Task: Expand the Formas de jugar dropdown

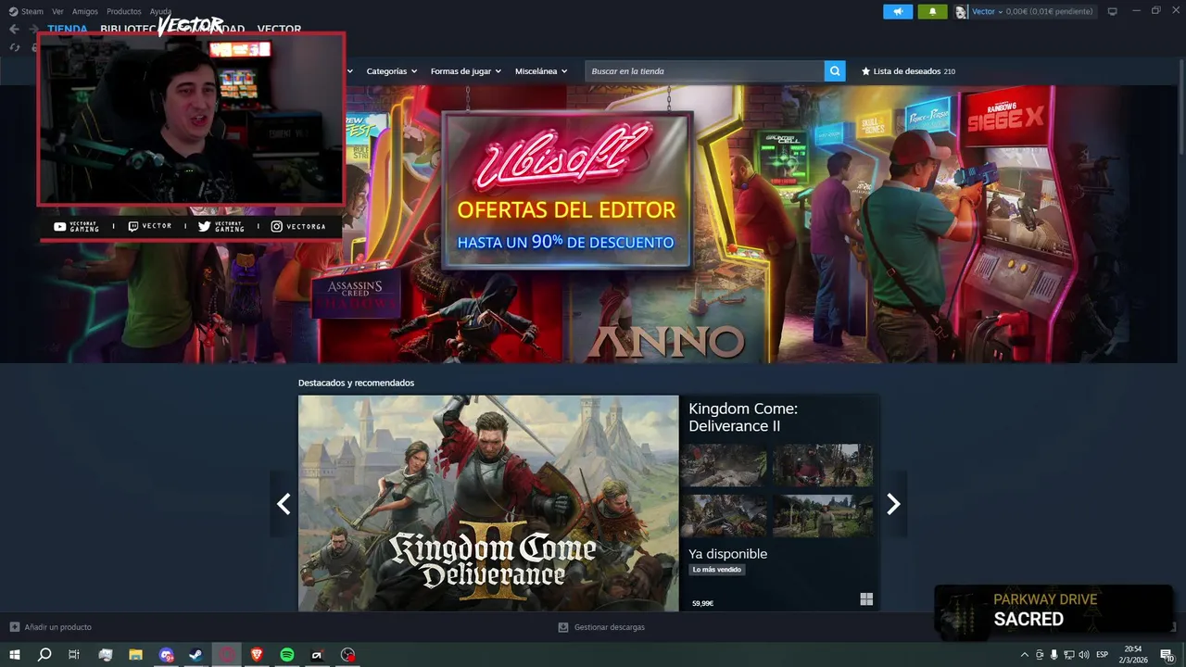Action: coord(465,71)
